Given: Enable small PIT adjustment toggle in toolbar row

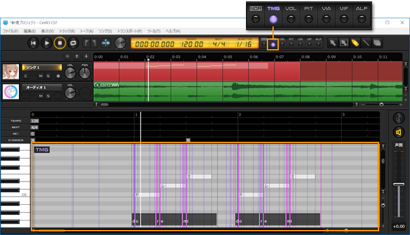Looking at the screenshot, I should click(291, 44).
